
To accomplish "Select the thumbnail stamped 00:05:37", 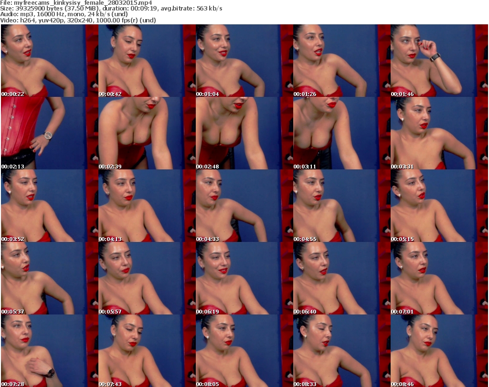I will pos(50,278).
